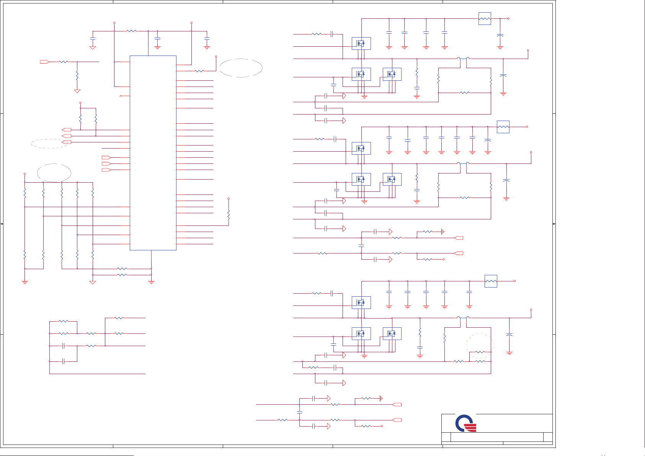This screenshot has height=456, width=645.
Task: Click the arrow marker on the left page border
Action: click(2, 224)
